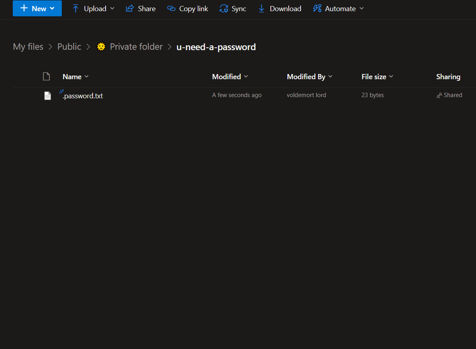Click the Automate flow icon

pyautogui.click(x=317, y=8)
